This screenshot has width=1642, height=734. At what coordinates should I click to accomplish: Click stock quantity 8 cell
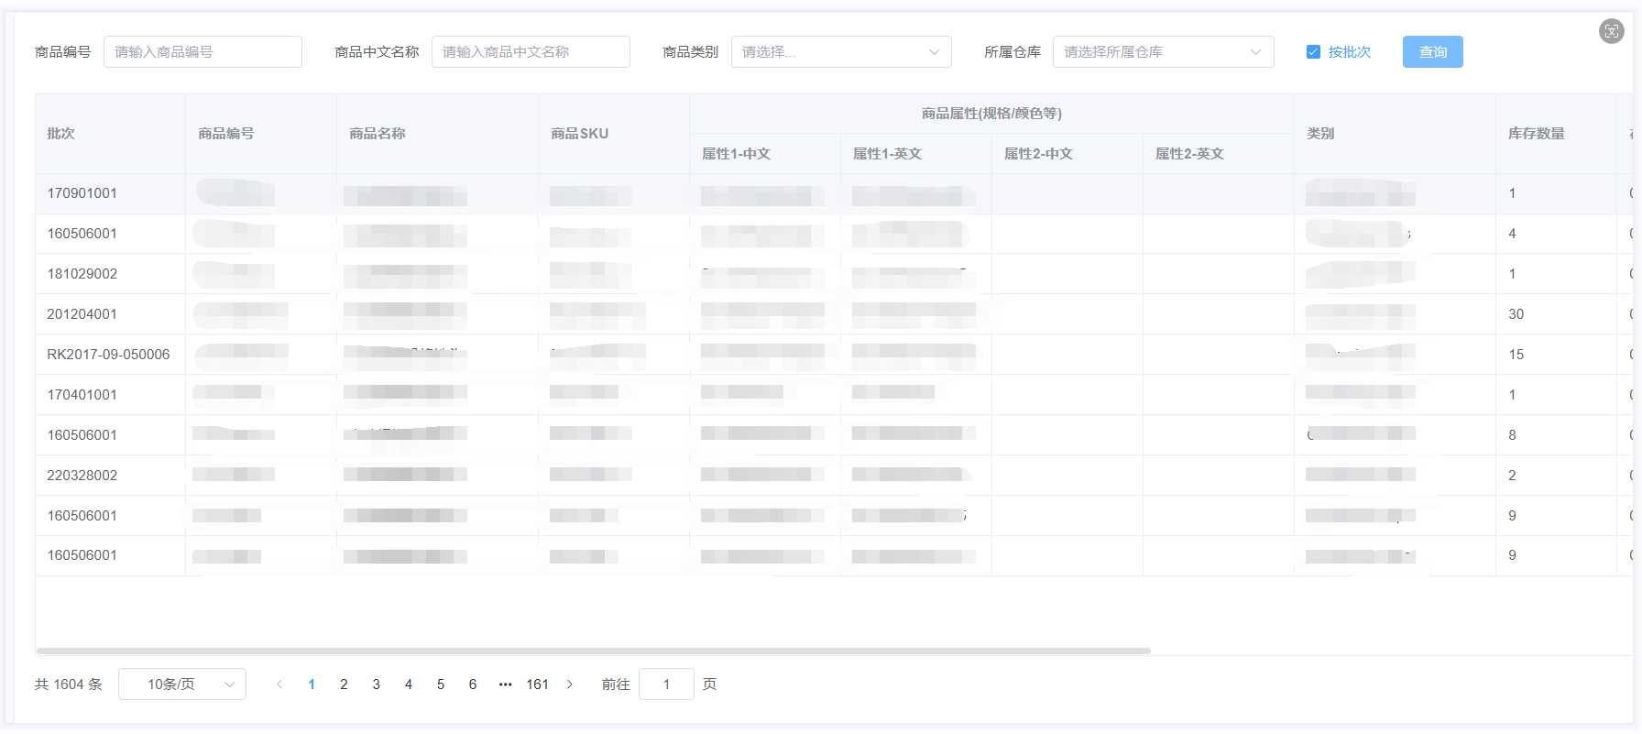click(x=1556, y=435)
